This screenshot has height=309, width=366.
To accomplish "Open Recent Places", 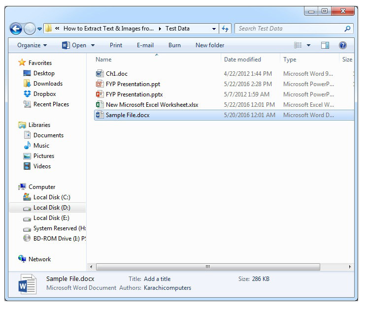I will [51, 104].
